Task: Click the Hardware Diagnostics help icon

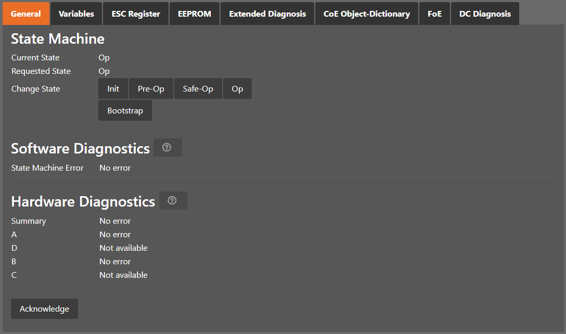Action: (172, 201)
